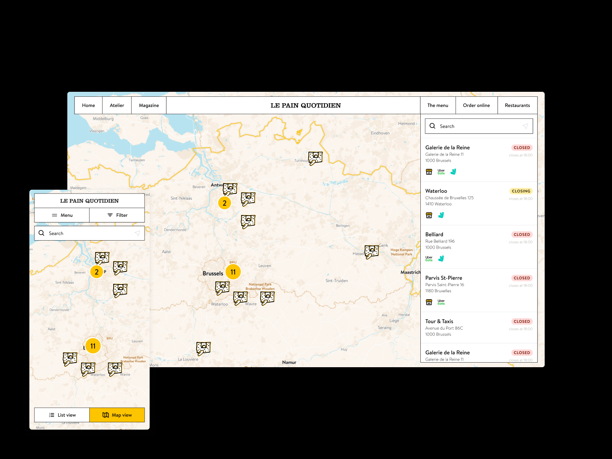Image resolution: width=612 pixels, height=459 pixels.
Task: Open Filter button in mobile view
Action: tap(117, 215)
